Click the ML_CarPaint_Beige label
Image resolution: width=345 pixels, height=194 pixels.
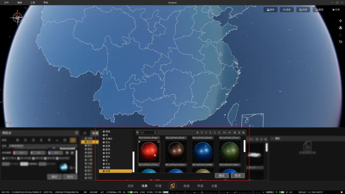pyautogui.click(x=148, y=138)
